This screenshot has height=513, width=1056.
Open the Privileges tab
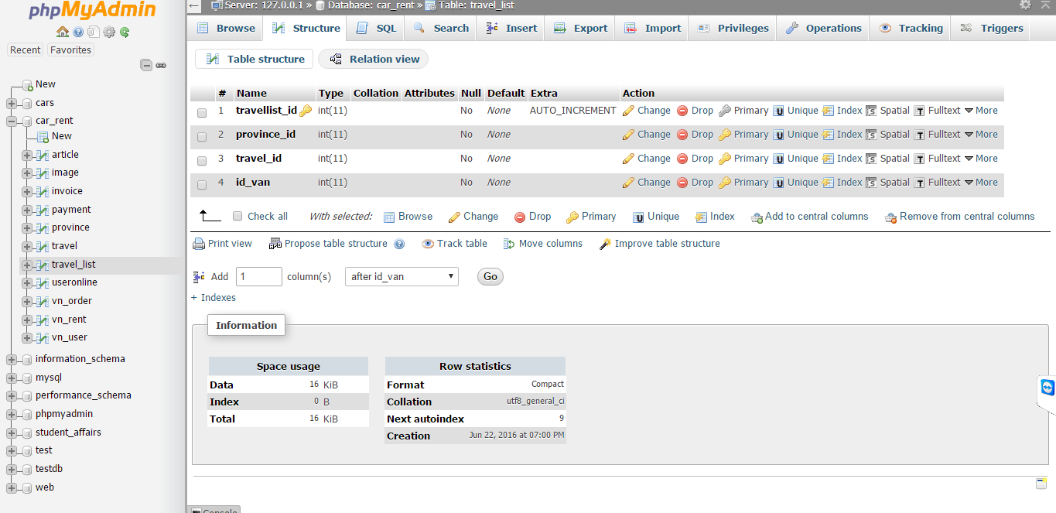[x=733, y=29]
